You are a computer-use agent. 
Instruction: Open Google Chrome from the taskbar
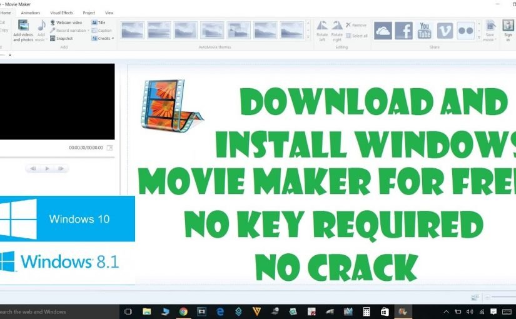[183, 311]
